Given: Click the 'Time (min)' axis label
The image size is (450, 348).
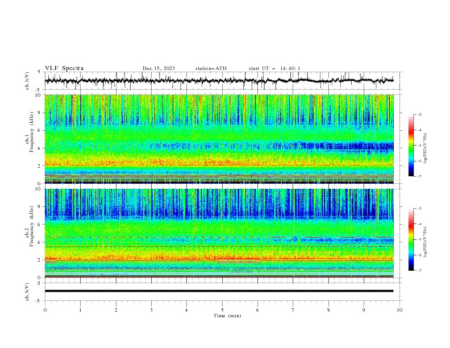Looking at the screenshot, I should click(x=227, y=316).
